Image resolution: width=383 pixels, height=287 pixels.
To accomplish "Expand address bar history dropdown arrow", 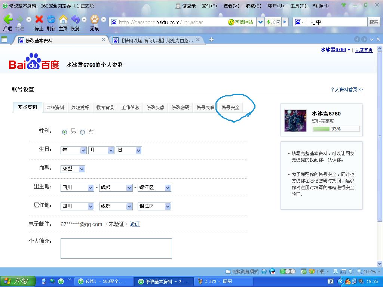I will click(260, 22).
